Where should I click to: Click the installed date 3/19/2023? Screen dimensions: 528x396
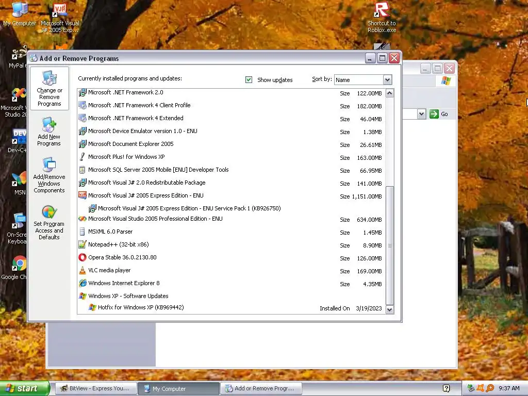click(x=369, y=308)
